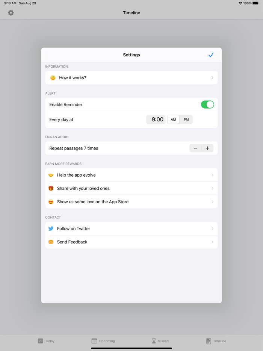Viewport: 263px width, 351px height.
Task: Tap the thinking face emoji icon
Action: click(x=53, y=78)
